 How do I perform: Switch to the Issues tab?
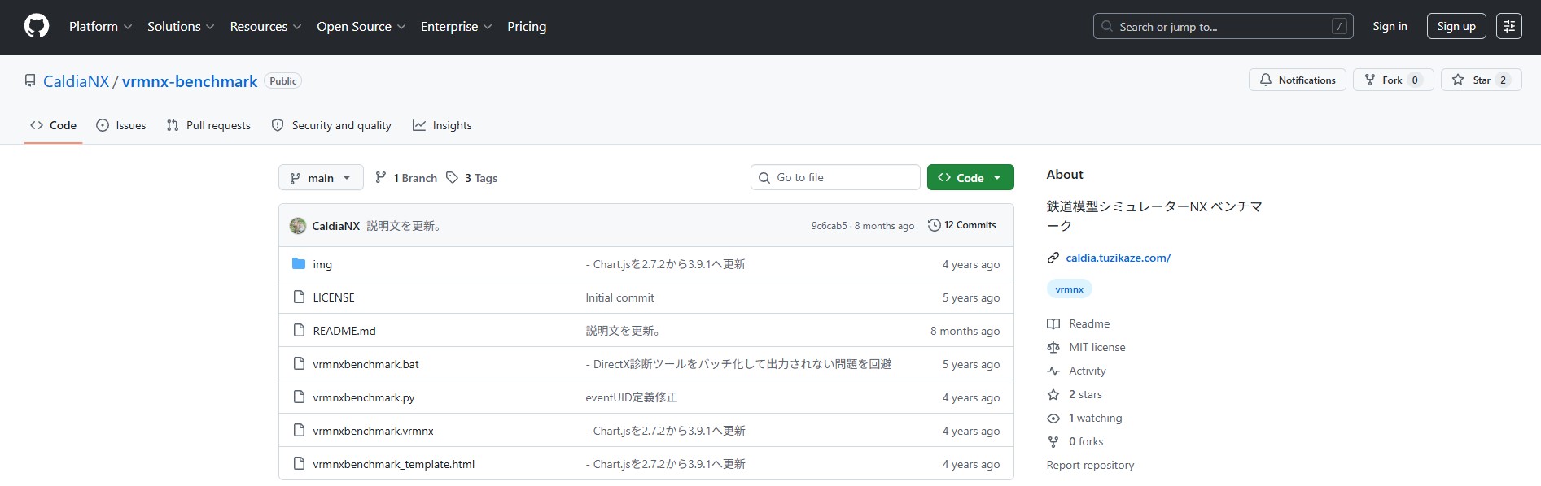coord(121,125)
